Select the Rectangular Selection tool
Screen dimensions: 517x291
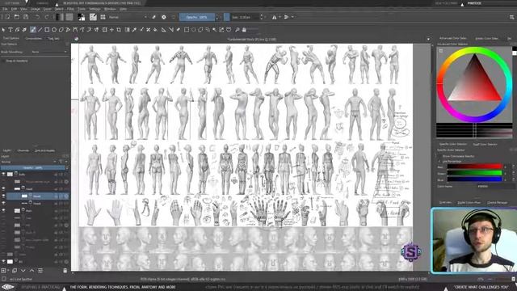pos(187,30)
